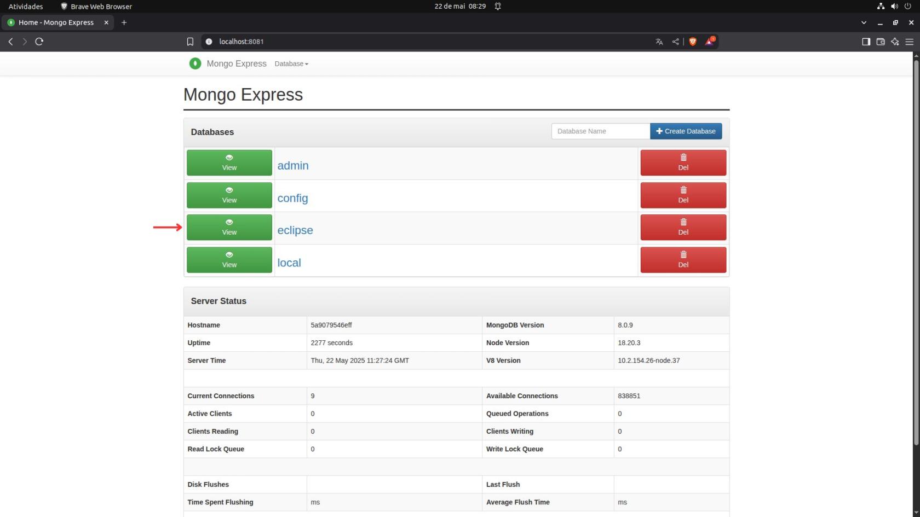The width and height of the screenshot is (920, 517).
Task: Delete the local database
Action: 683,259
